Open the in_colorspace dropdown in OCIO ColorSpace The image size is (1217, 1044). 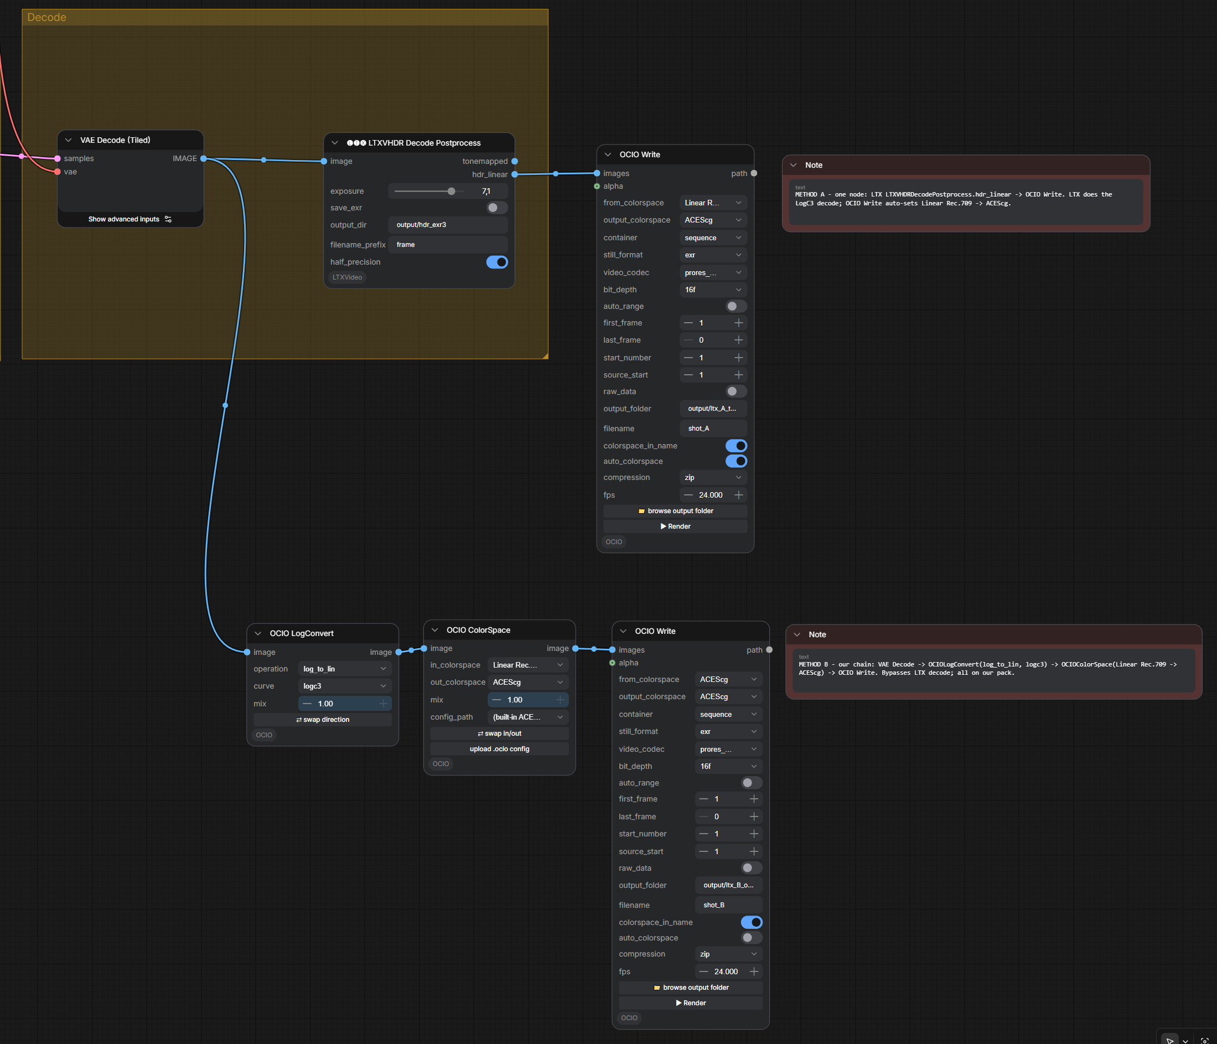[x=528, y=665]
